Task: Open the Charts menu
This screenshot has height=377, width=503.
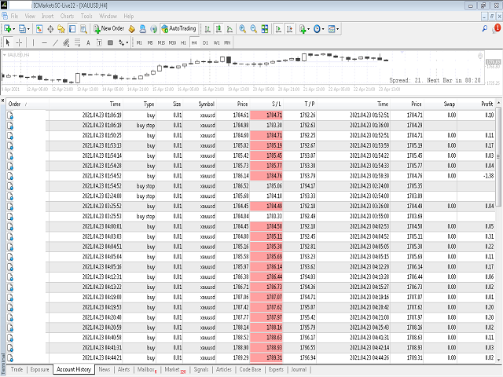Action: pos(67,16)
